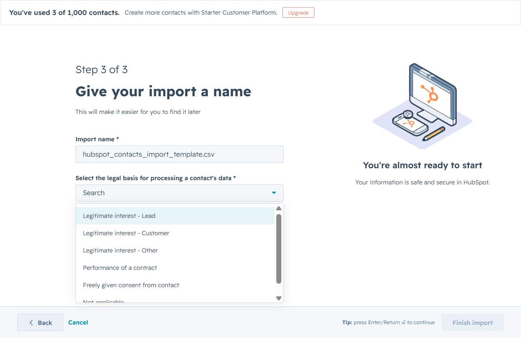
Task: Click 'You've used 3 of 1,000 contacts' text
Action: (64, 13)
